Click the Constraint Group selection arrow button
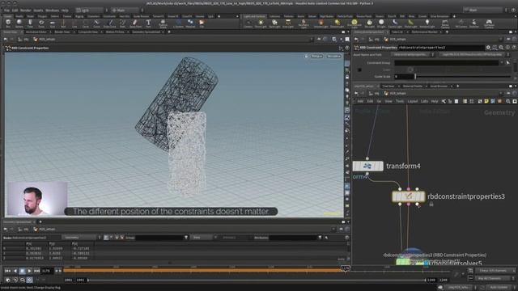 click(508, 62)
